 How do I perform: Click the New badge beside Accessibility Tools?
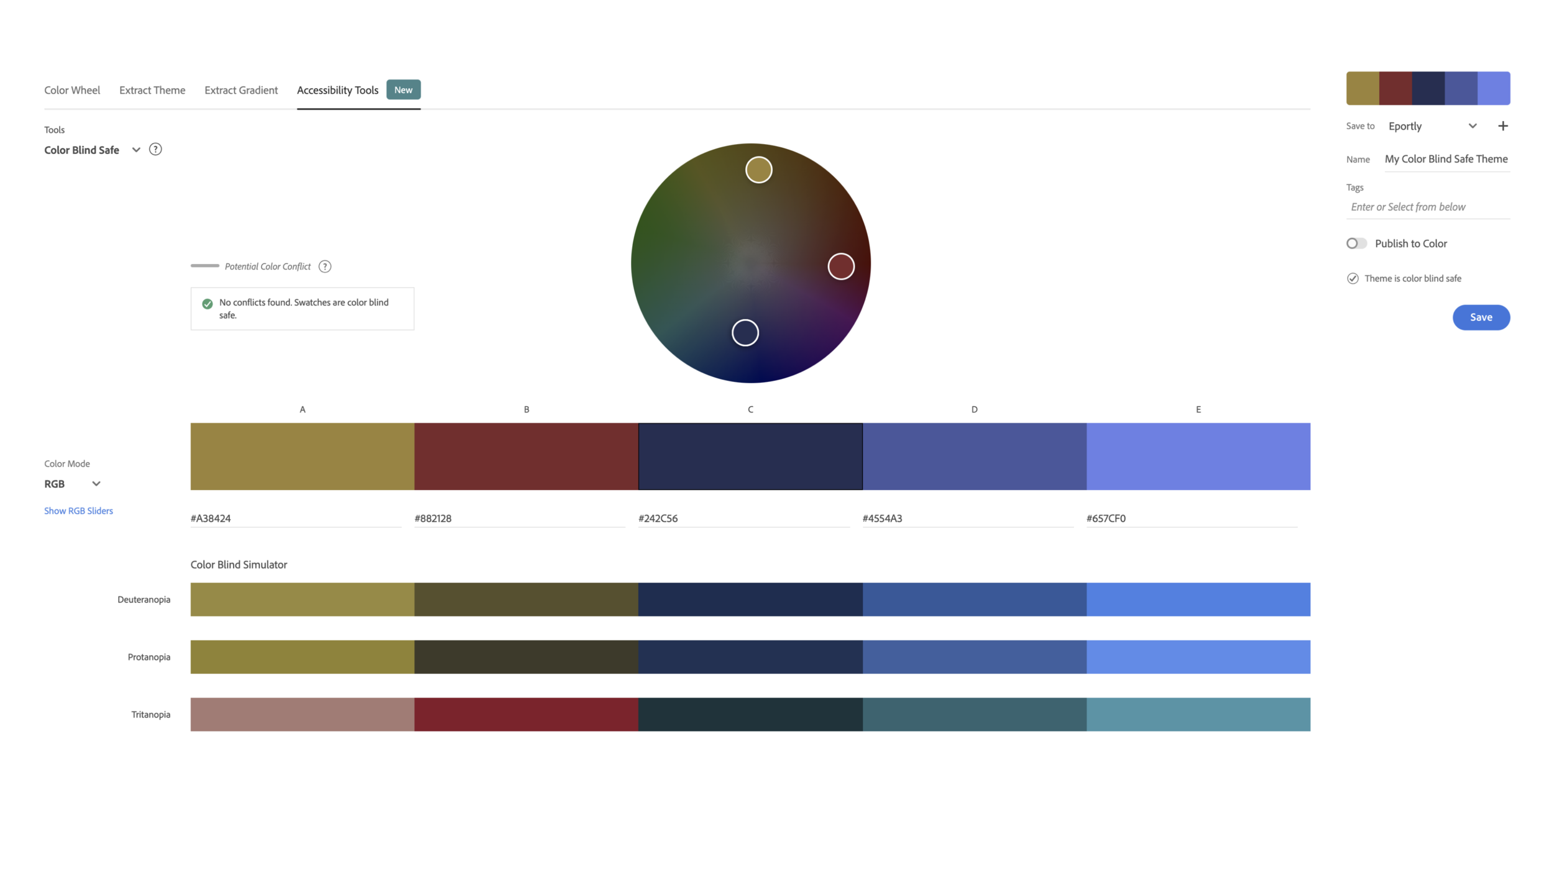(403, 90)
